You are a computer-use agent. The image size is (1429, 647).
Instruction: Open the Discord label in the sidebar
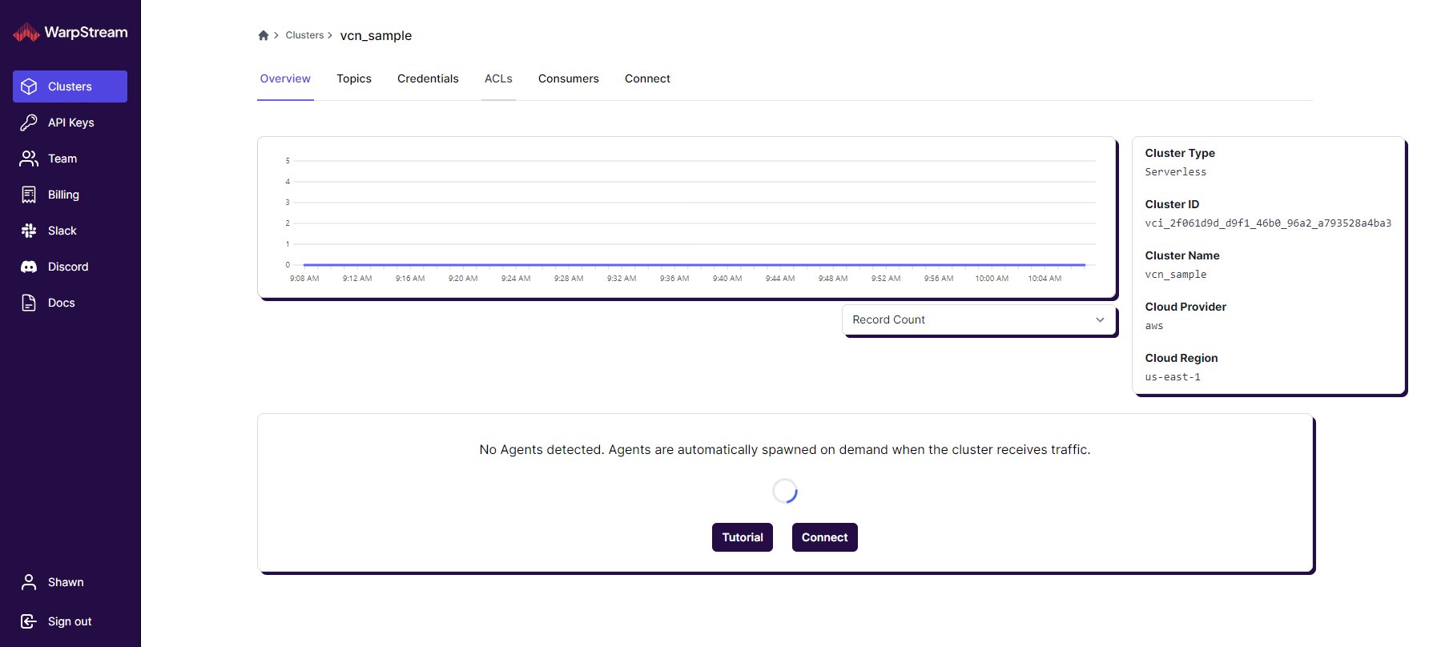[68, 267]
